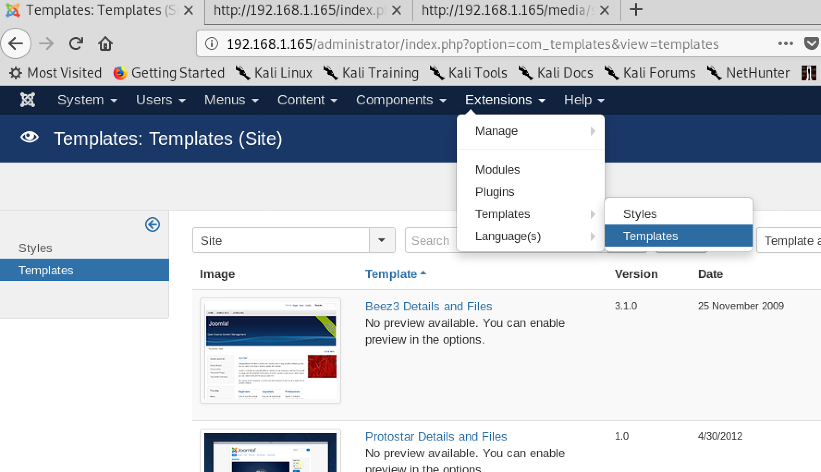Screen dimensions: 821x472
Task: Sort by Template column header
Action: [x=395, y=274]
